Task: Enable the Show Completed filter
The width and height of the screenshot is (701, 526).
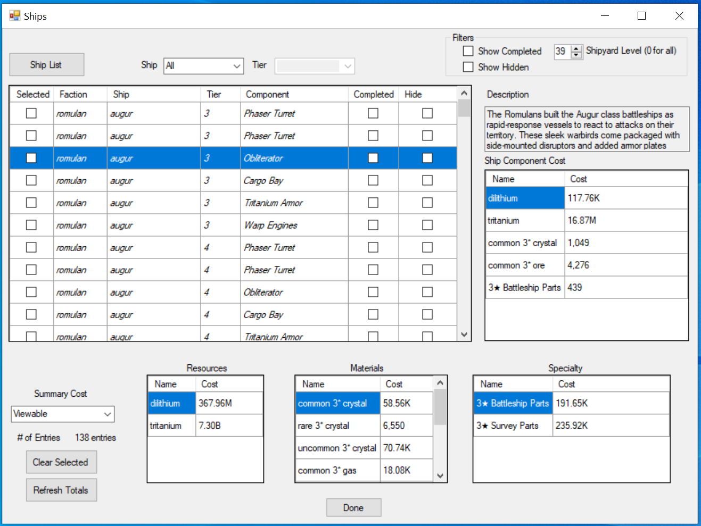Action: tap(468, 51)
